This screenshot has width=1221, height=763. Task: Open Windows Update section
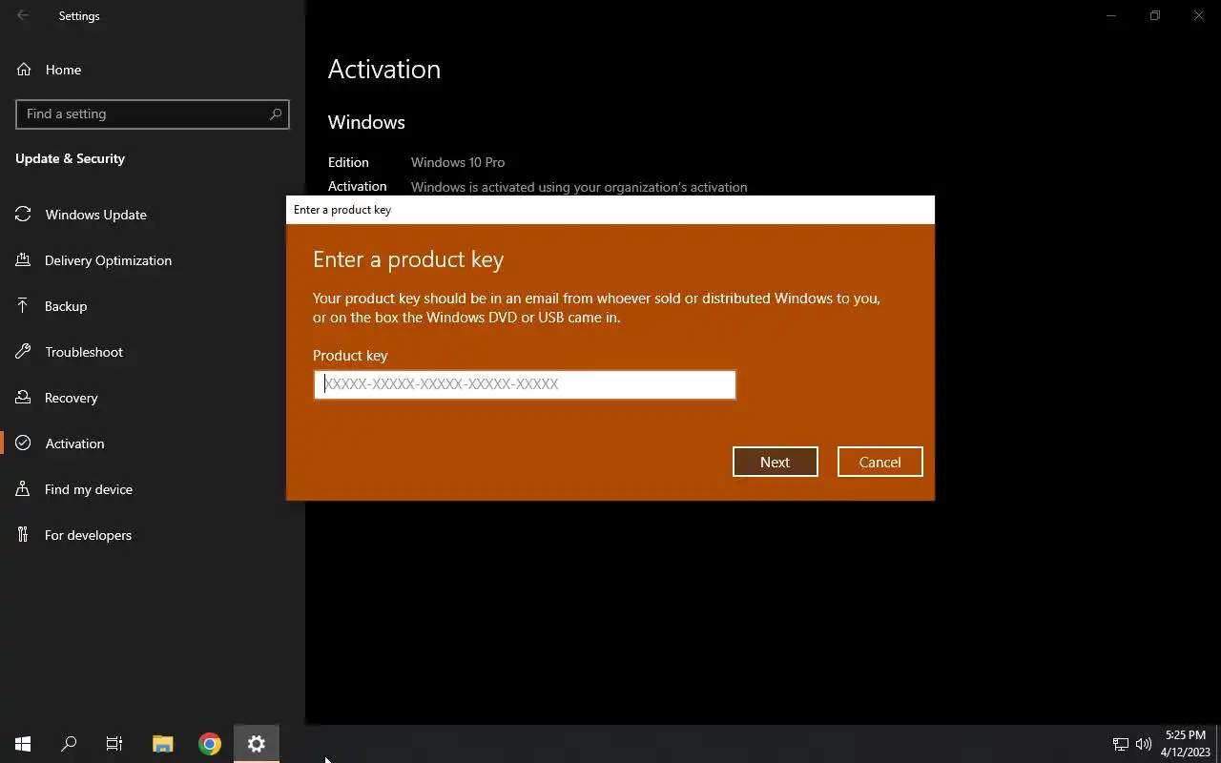click(x=153, y=215)
